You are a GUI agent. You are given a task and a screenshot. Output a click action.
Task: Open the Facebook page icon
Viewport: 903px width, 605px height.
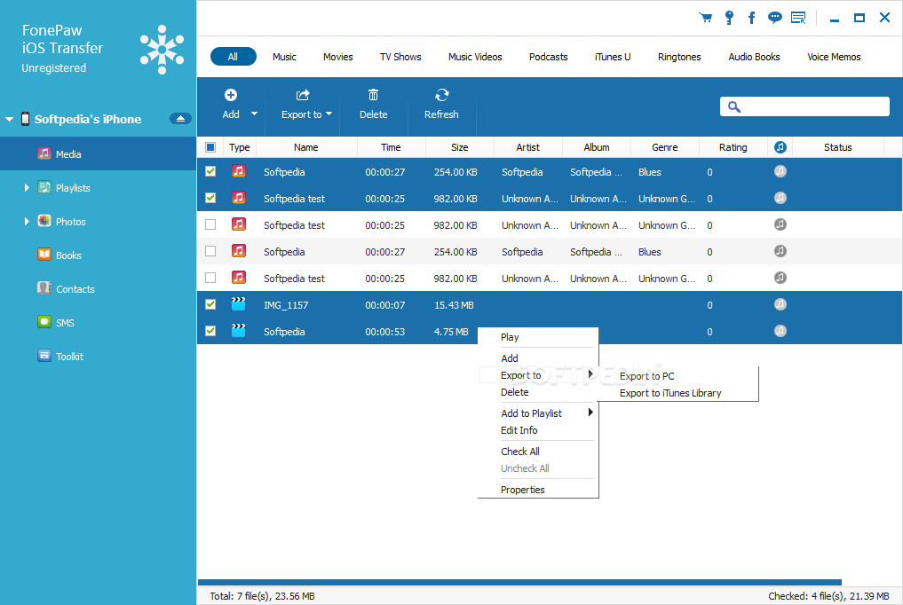point(751,18)
